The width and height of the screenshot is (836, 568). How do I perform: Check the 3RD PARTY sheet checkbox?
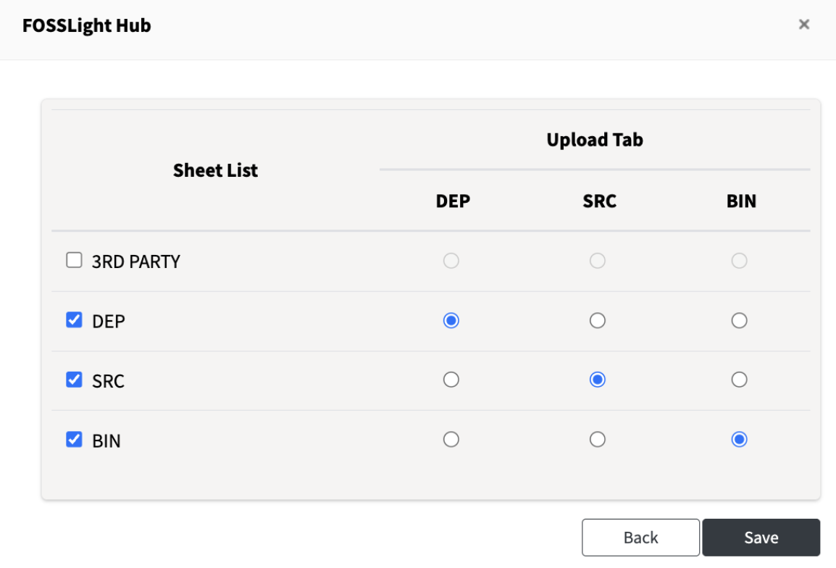pyautogui.click(x=74, y=260)
